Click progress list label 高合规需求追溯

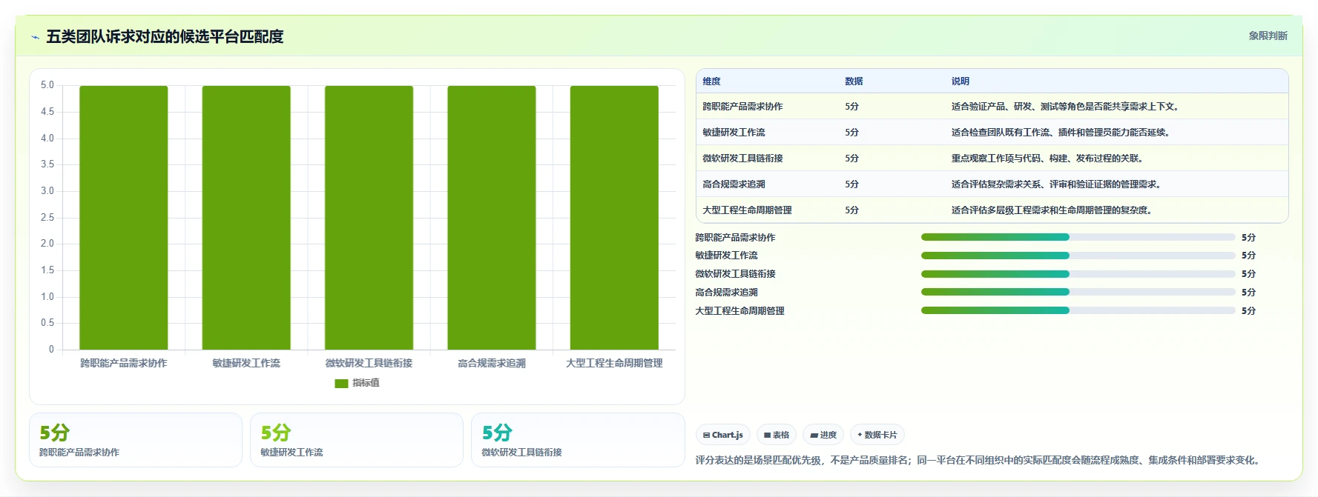coord(726,293)
